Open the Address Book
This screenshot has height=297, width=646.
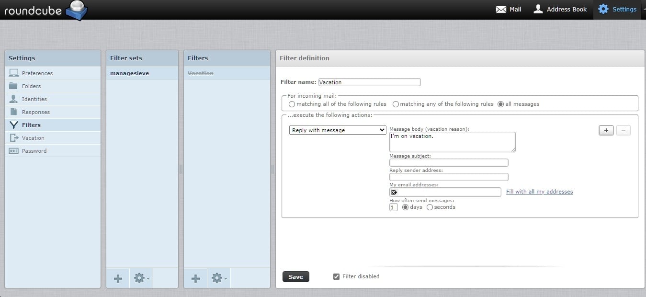pyautogui.click(x=560, y=9)
